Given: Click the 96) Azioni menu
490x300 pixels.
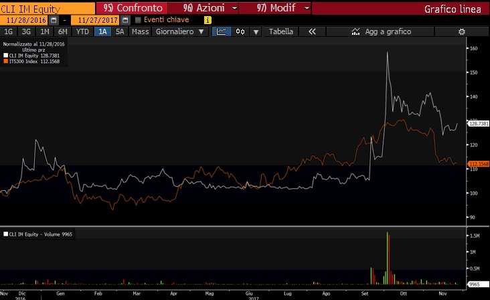Looking at the screenshot, I should pos(204,8).
